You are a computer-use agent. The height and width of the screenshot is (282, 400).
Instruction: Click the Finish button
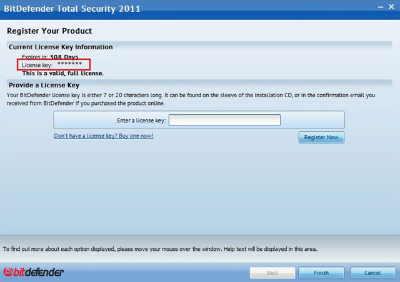coord(321,273)
